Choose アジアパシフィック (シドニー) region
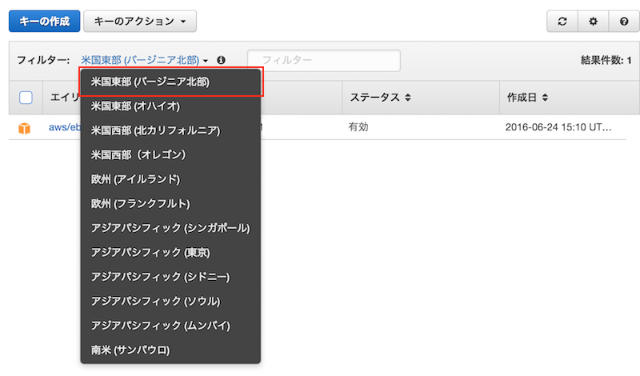This screenshot has height=376, width=640. [170, 277]
